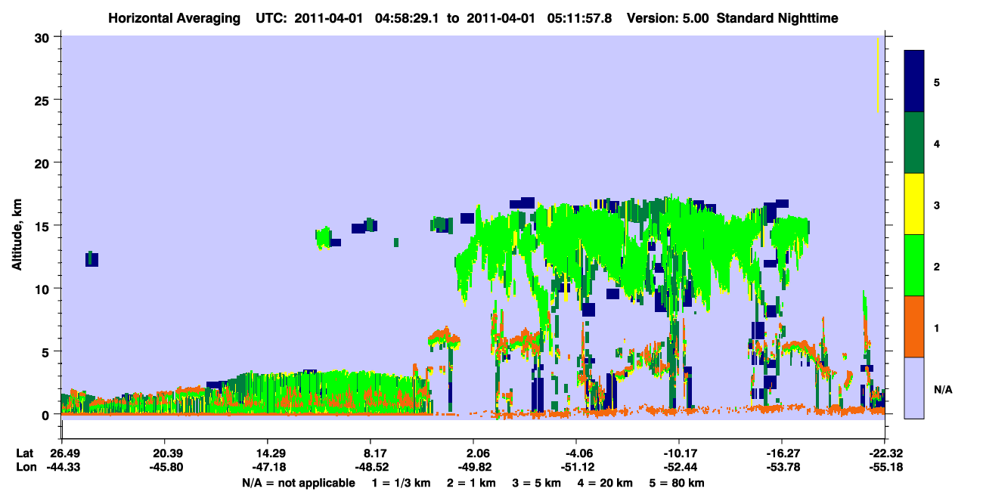Click the '3 = 5 km' legend text
This screenshot has width=983, height=504.
pos(538,483)
